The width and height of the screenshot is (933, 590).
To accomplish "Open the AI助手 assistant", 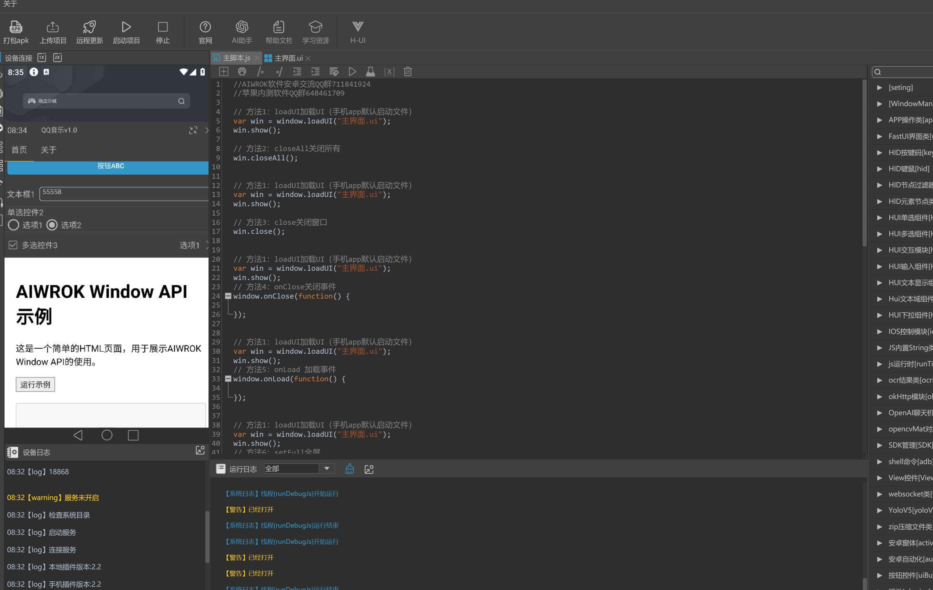I will 242,32.
